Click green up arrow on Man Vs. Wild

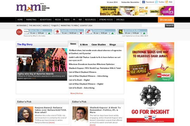(x=49, y=33)
